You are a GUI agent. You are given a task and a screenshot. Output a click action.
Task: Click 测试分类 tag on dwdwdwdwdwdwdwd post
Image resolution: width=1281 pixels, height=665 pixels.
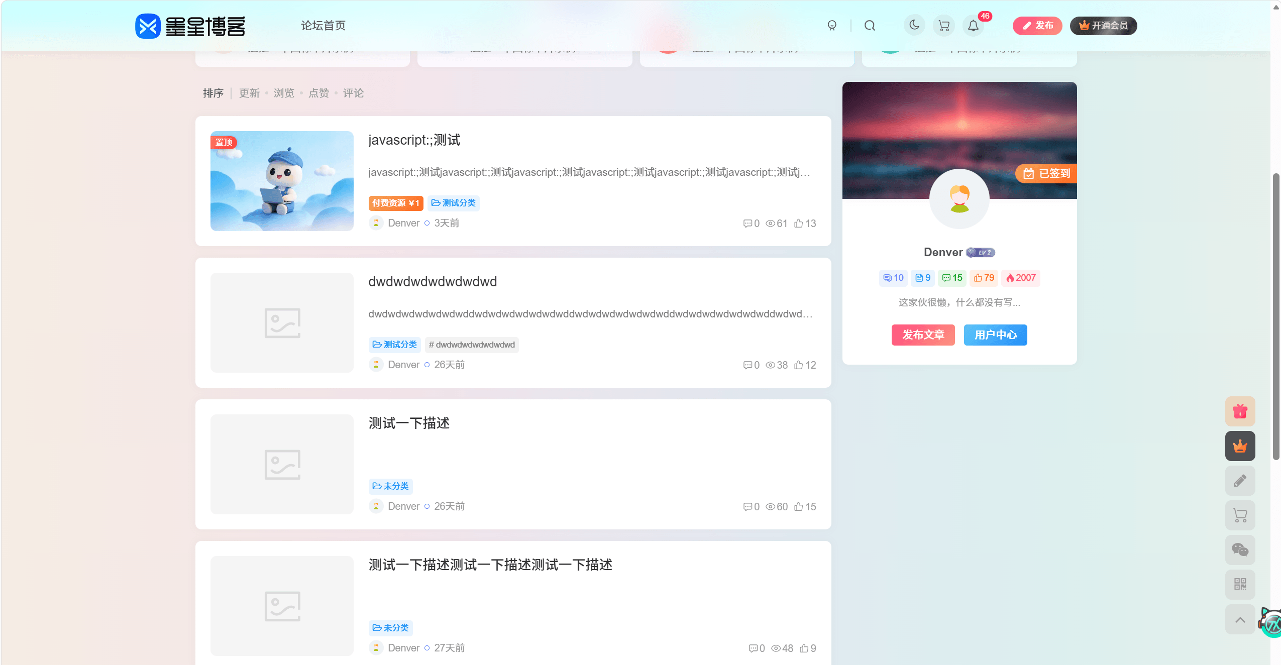coord(394,345)
